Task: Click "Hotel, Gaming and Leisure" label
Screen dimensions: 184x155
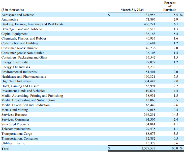Action: [x=20, y=86]
